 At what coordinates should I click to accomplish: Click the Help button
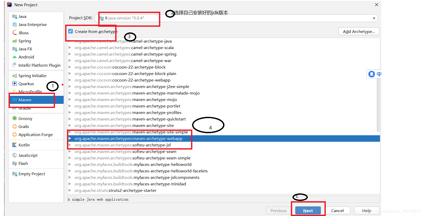(x=367, y=211)
